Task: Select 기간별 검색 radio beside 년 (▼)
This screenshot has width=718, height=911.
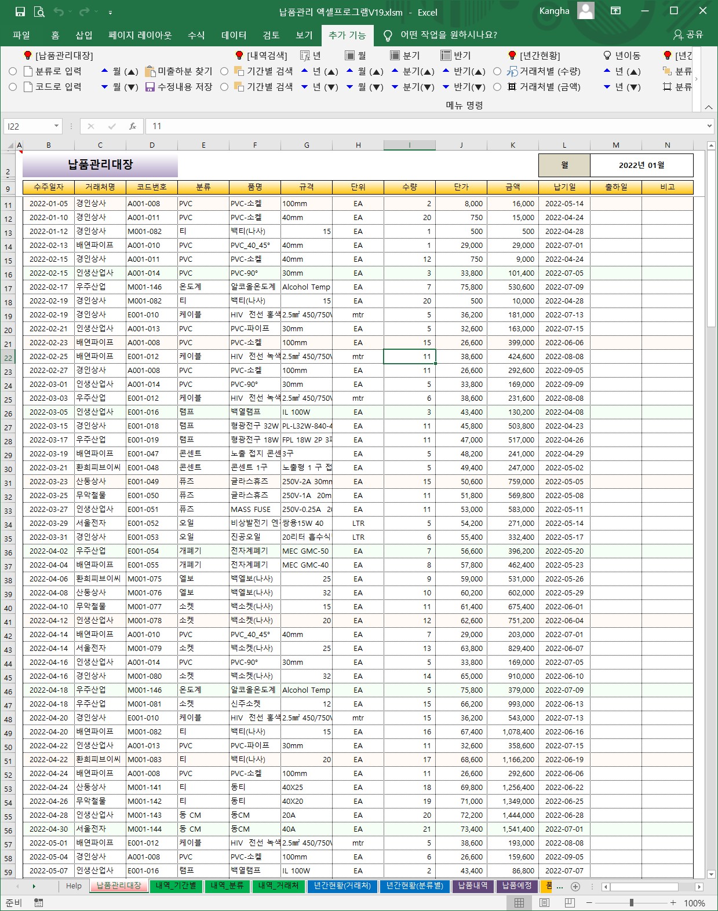Action: click(224, 87)
